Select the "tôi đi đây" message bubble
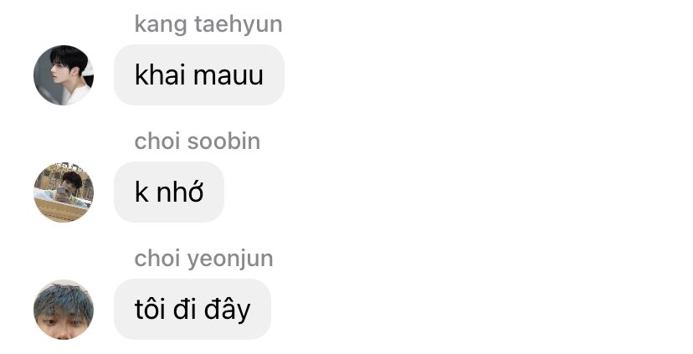This screenshot has height=354, width=693. 192,309
